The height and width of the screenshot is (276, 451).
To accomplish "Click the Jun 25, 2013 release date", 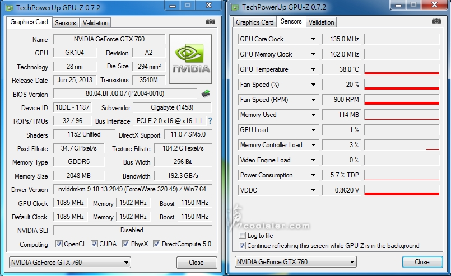I will tap(75, 80).
